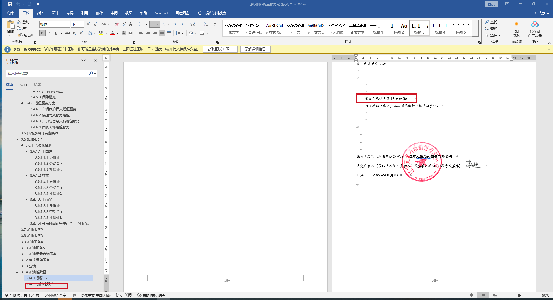Center-align the paragraph text
553x300 pixels.
(x=148, y=33)
